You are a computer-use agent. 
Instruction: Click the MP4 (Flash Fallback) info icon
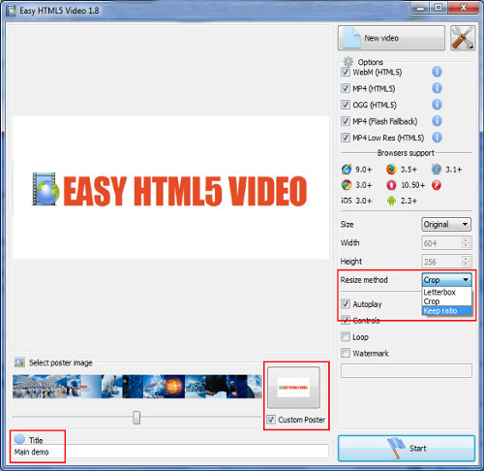coord(437,121)
